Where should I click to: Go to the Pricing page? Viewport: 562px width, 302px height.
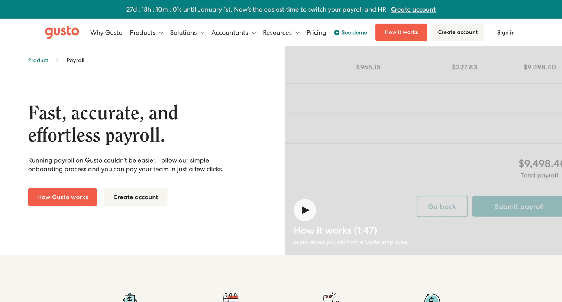pyautogui.click(x=316, y=33)
